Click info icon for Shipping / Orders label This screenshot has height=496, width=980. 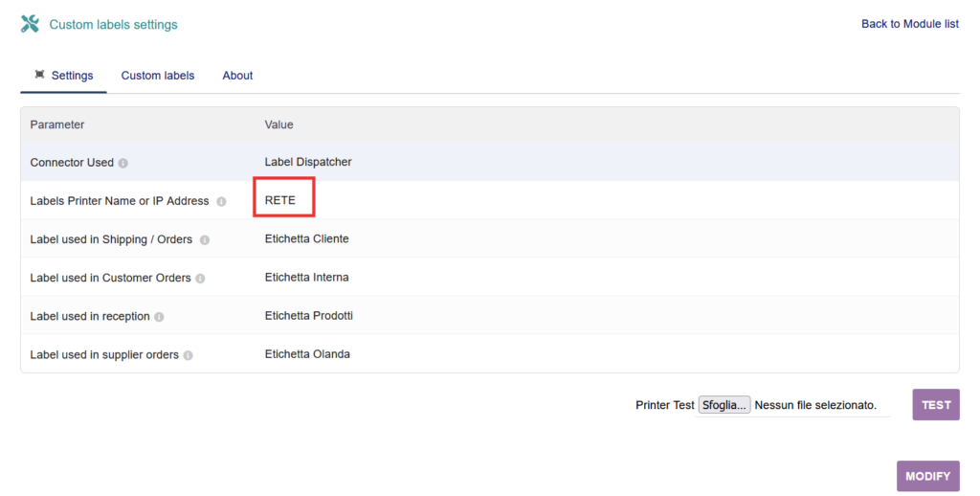[205, 240]
